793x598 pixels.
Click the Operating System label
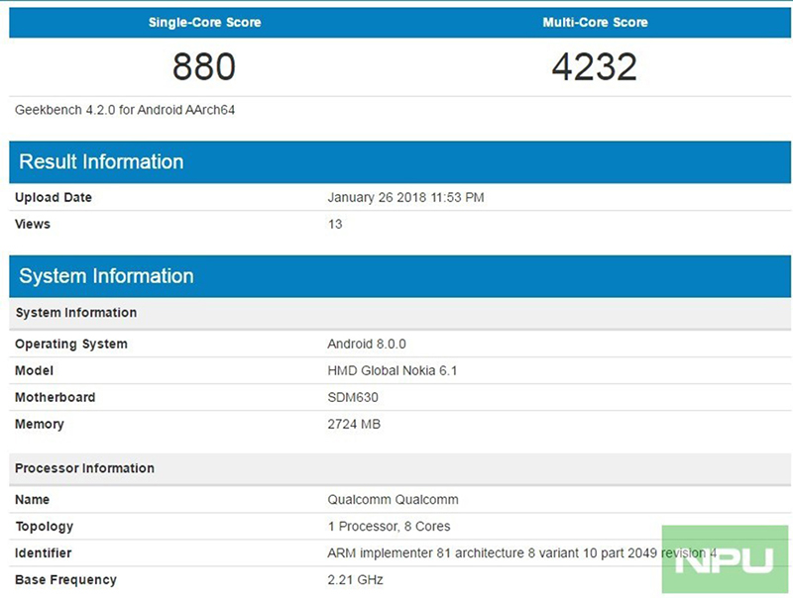[x=71, y=345]
